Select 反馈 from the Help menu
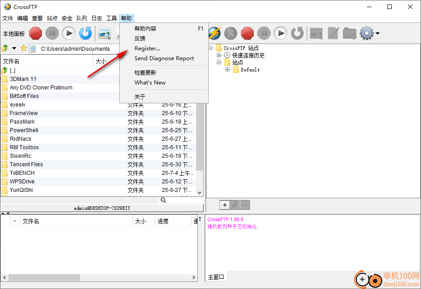 pyautogui.click(x=164, y=38)
